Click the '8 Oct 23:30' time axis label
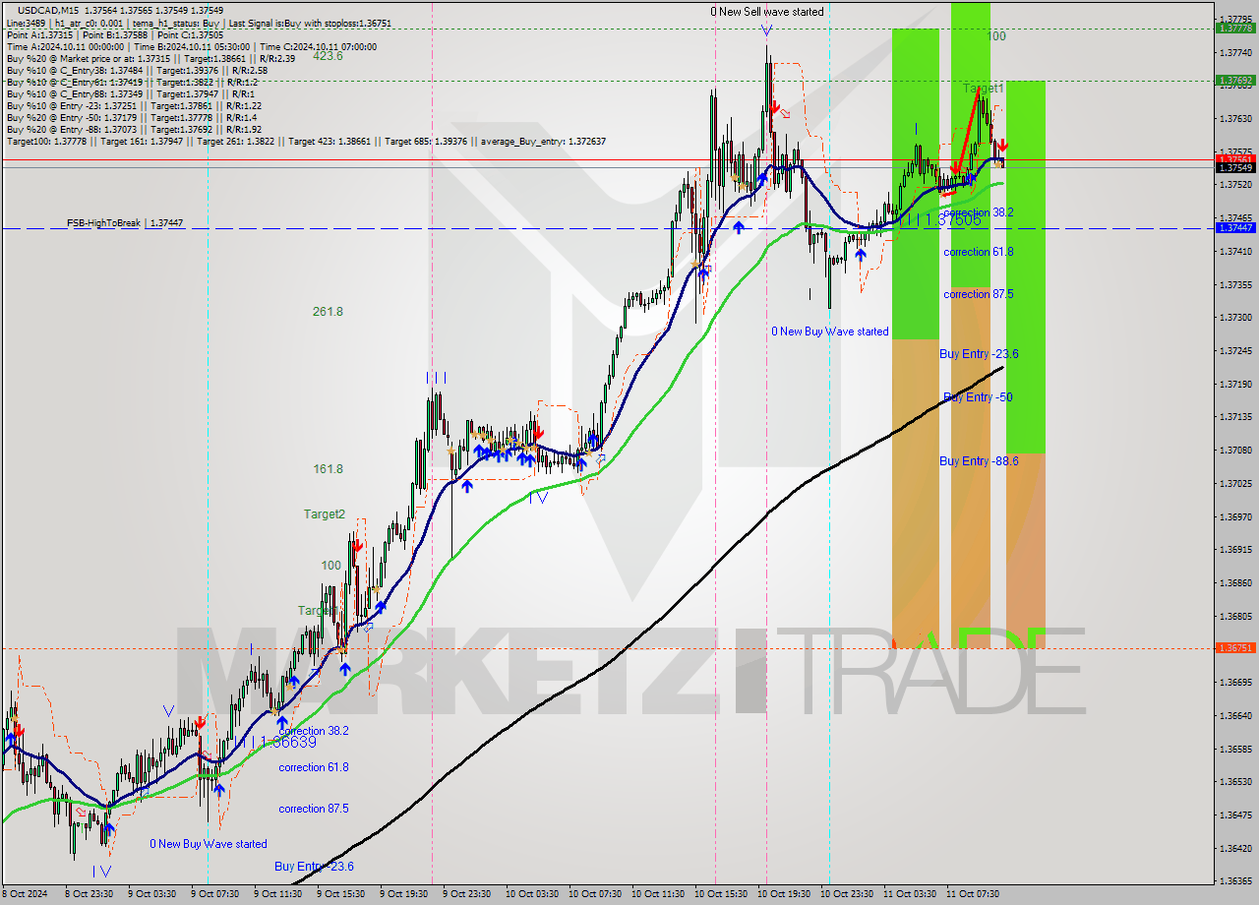Image resolution: width=1259 pixels, height=905 pixels. [90, 894]
